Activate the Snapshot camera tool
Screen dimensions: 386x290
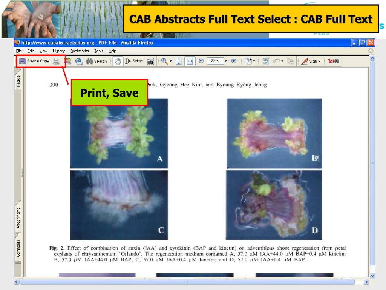(x=150, y=61)
